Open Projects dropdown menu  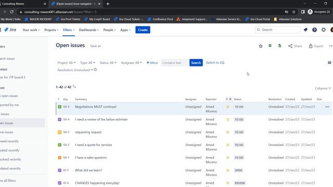point(52,30)
